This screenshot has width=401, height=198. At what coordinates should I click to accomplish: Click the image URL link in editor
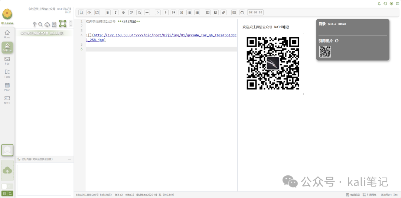[x=161, y=38]
